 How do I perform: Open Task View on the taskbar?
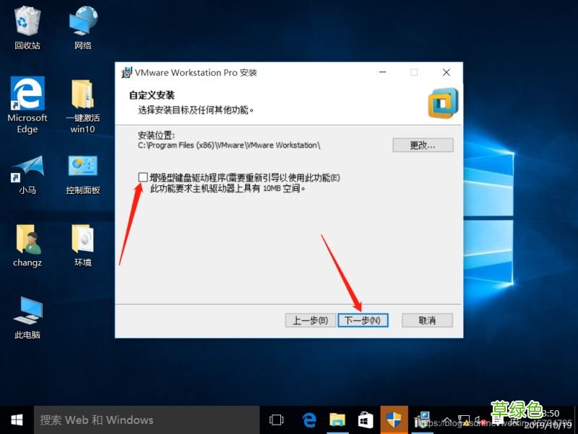(277, 420)
